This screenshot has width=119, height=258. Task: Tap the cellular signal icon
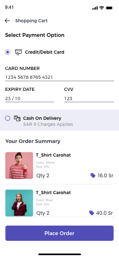95,8
